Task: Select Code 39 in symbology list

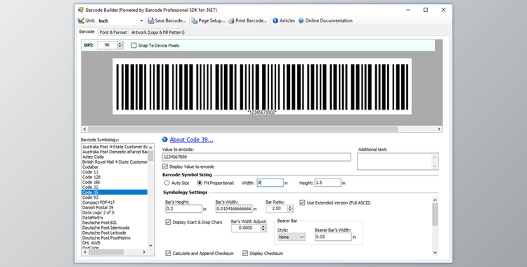Action: point(115,193)
